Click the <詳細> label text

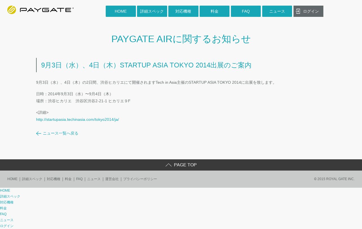42,112
